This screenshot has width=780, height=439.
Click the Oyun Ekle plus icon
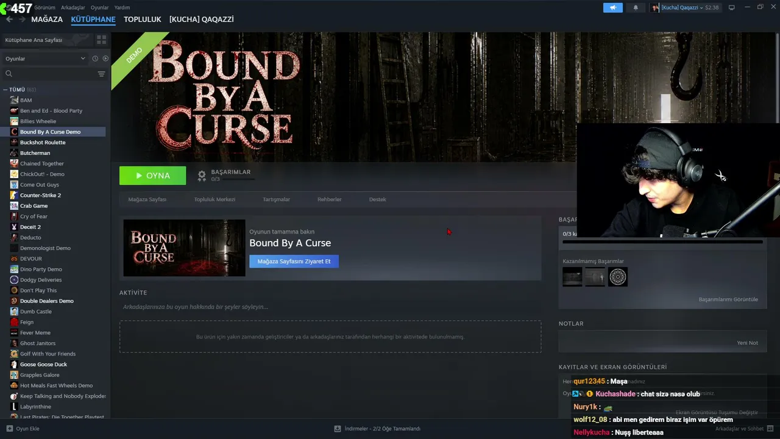point(9,429)
